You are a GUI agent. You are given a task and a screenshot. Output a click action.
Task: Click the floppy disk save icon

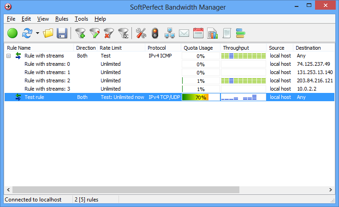[x=62, y=34]
